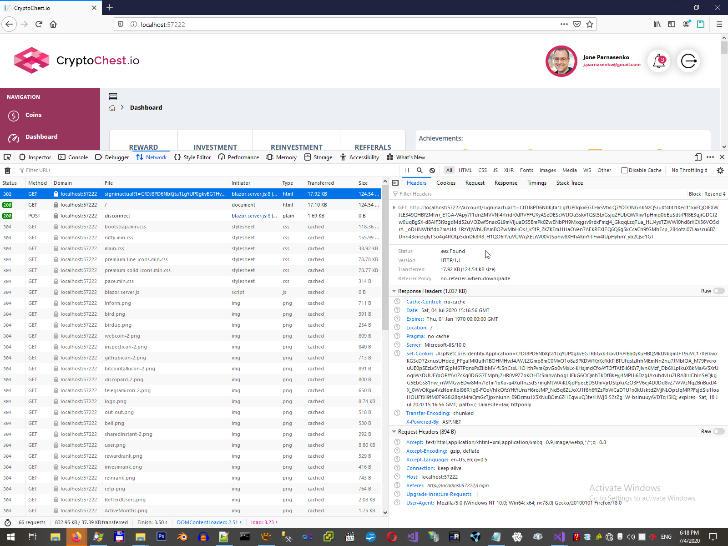Open Timings tab in request details
Screen dimensions: 728x546
pyautogui.click(x=537, y=183)
